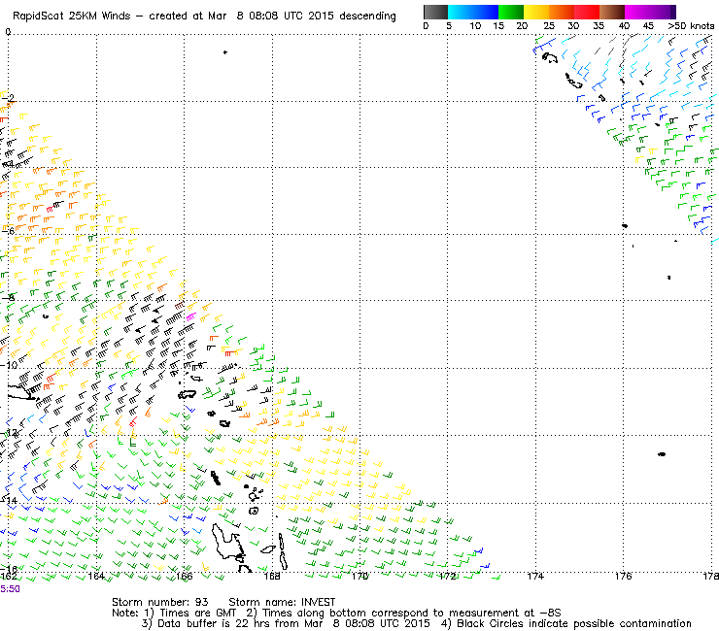
Task: Click the orange 25-30 knots legend color
Action: tap(562, 12)
